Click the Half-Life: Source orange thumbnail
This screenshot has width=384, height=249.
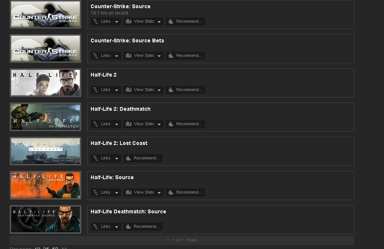[x=45, y=185]
